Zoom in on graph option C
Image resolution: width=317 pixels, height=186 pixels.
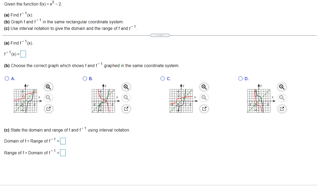click(x=204, y=87)
